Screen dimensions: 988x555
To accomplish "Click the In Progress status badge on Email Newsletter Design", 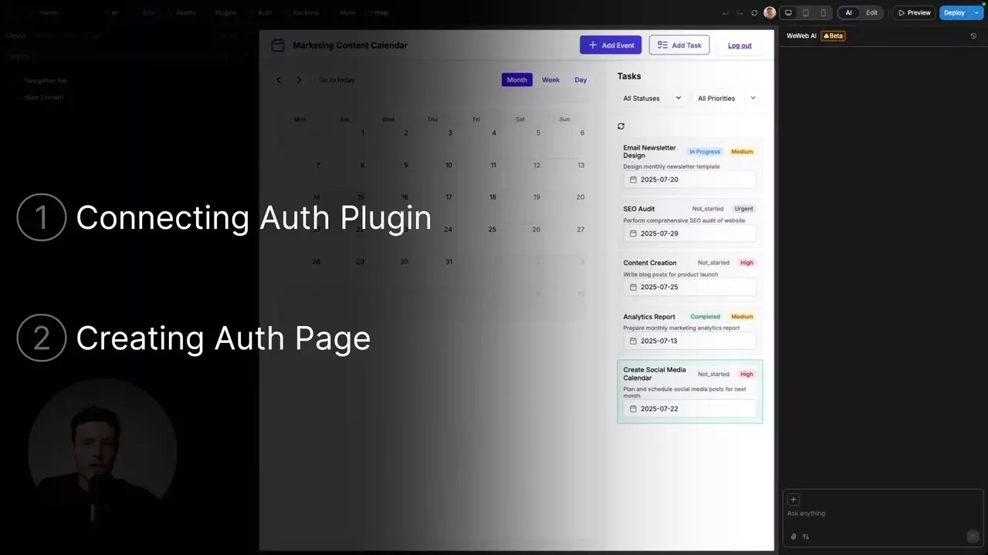I will coord(704,151).
